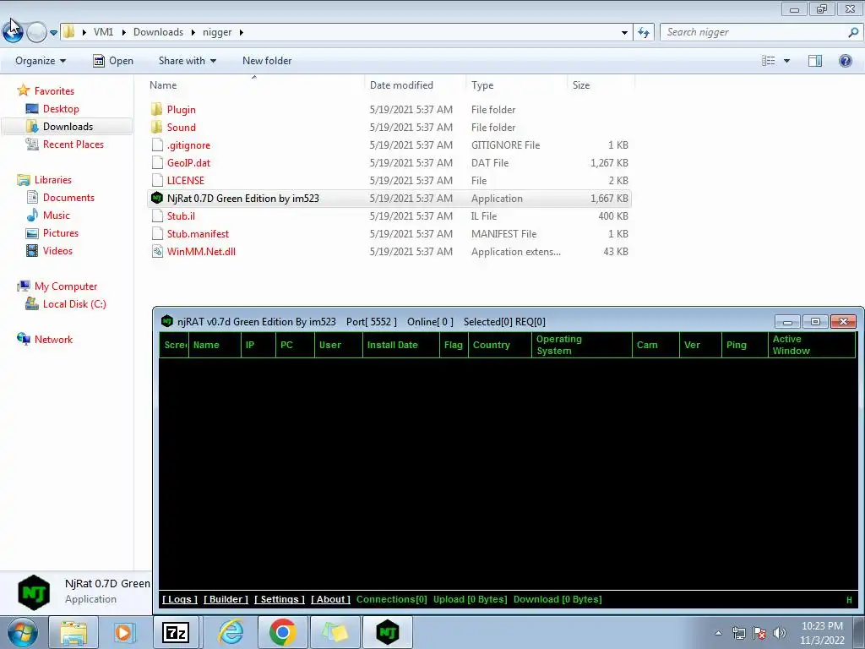Open the Share with menu
The height and width of the screenshot is (649, 865).
coord(187,61)
